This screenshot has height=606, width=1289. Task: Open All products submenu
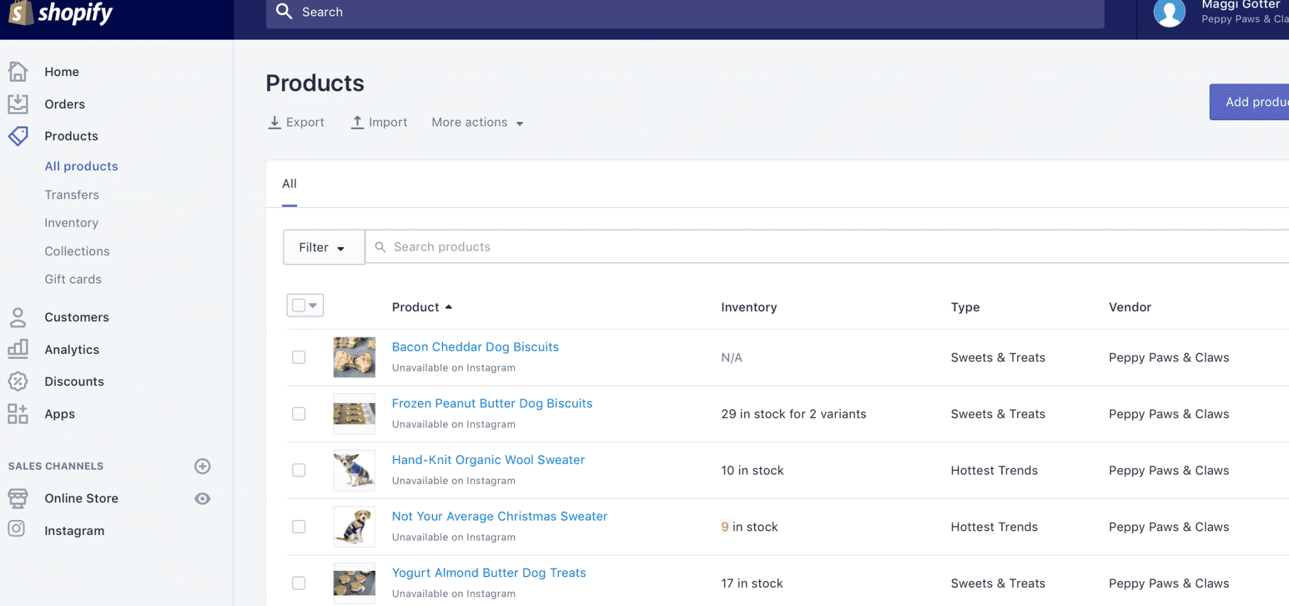click(x=81, y=166)
